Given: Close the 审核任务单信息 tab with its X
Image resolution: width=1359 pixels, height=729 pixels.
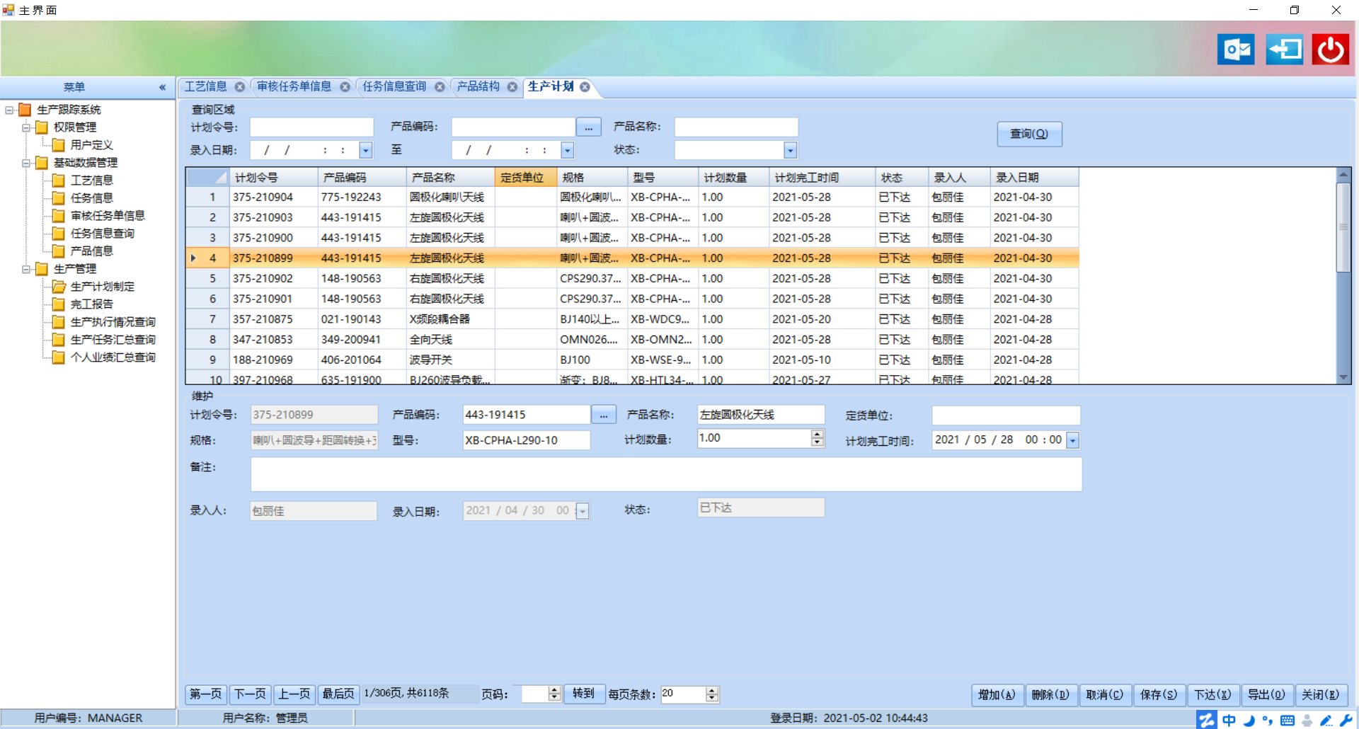Looking at the screenshot, I should [345, 86].
